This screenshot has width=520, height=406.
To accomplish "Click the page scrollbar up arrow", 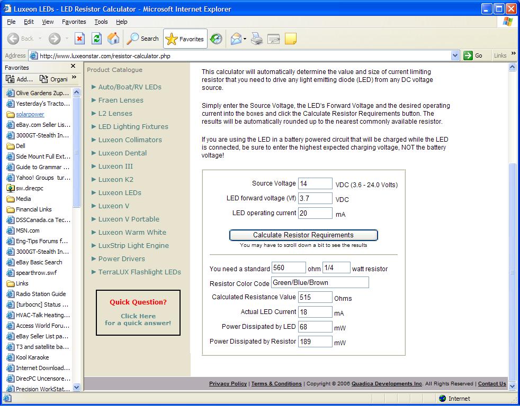I will click(x=513, y=67).
